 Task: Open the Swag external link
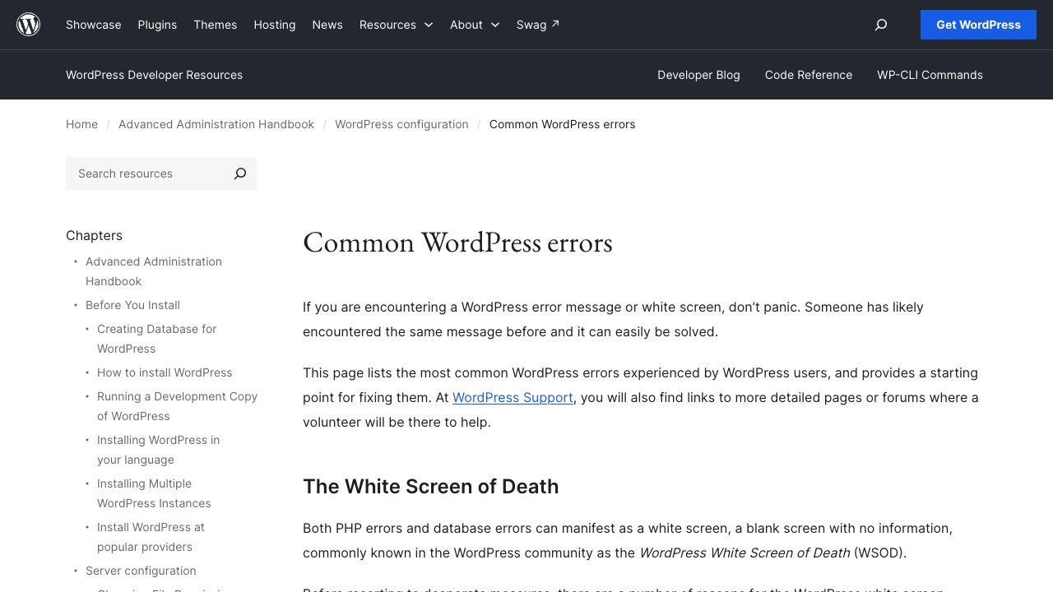pos(538,25)
